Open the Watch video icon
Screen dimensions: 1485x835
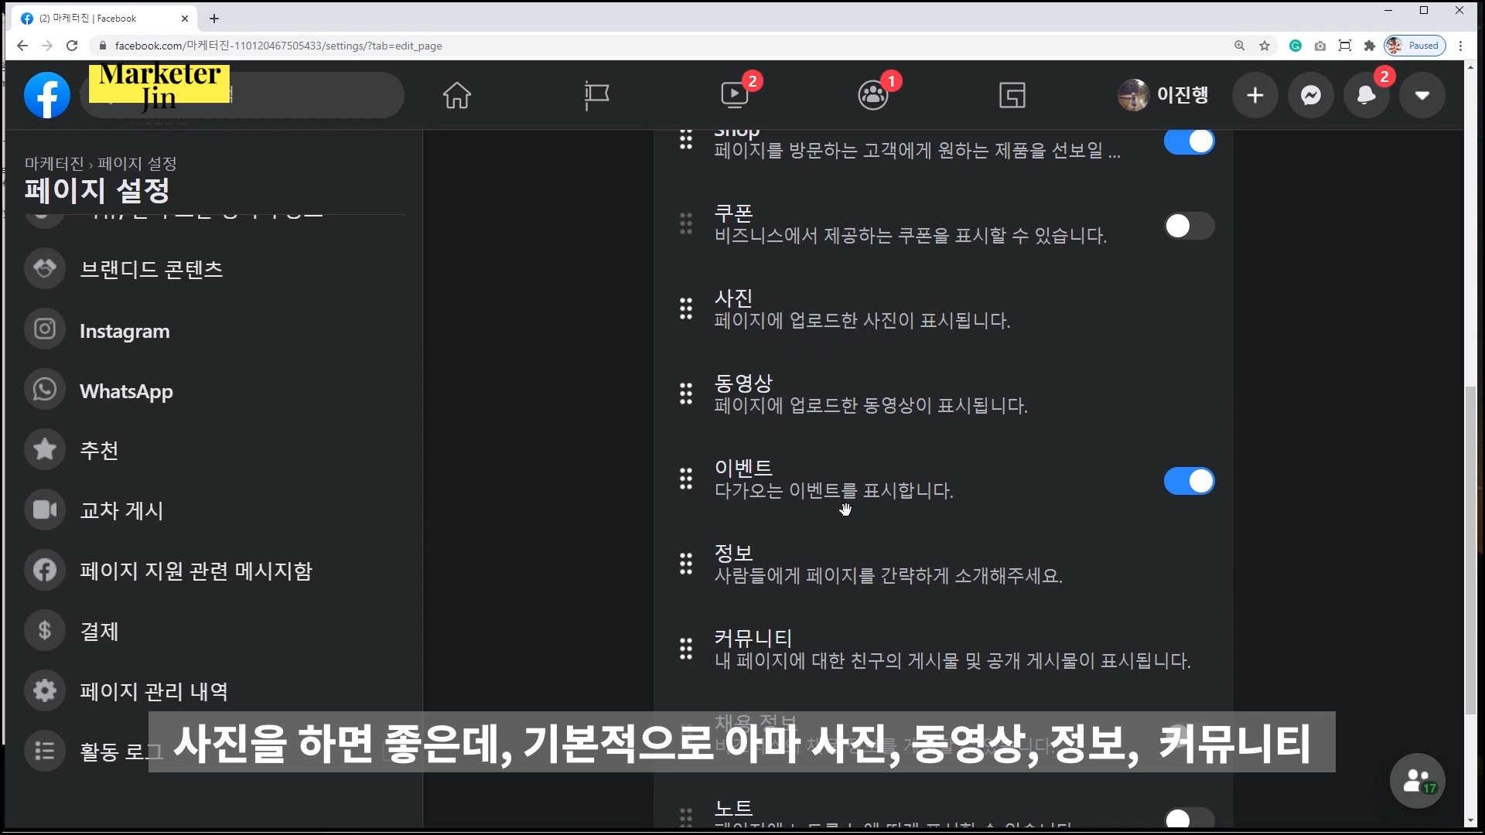coord(735,95)
